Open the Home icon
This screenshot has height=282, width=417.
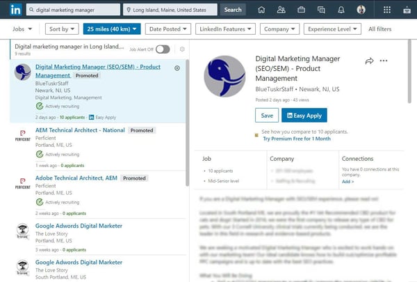point(261,10)
